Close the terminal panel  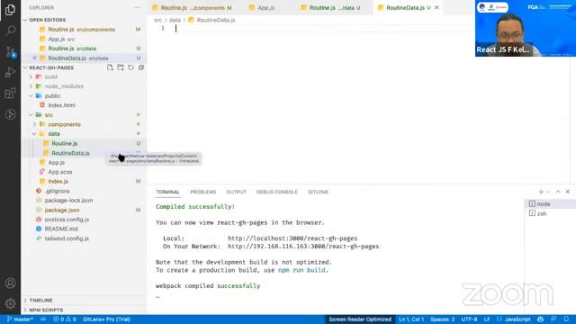(x=568, y=192)
